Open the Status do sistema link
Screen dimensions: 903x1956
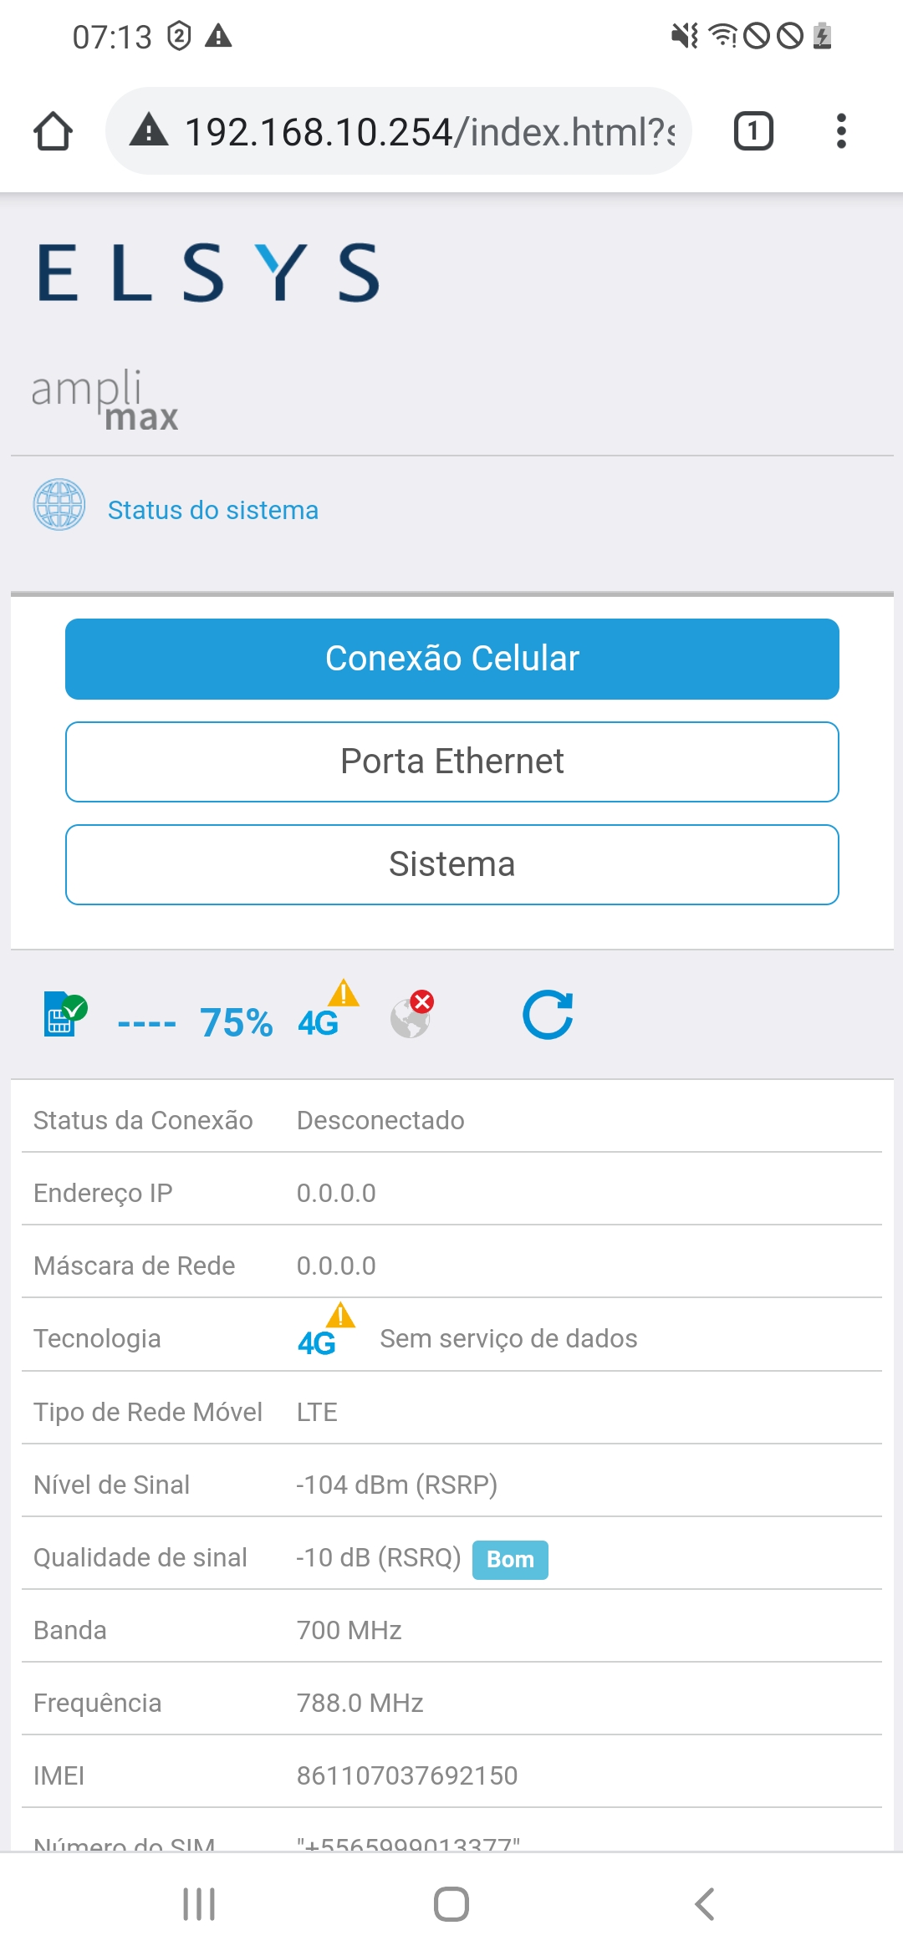pos(213,510)
